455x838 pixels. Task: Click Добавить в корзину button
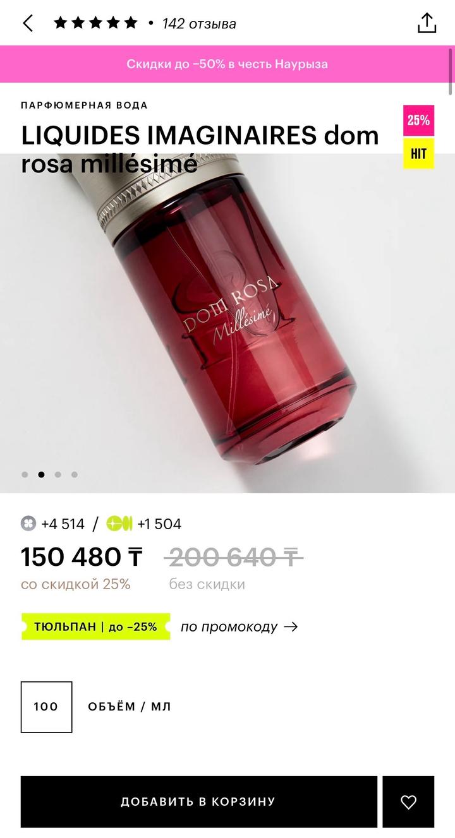198,802
